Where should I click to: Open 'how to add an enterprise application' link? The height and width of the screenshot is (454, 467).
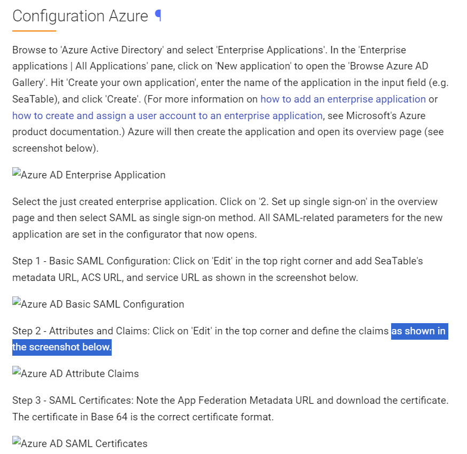pos(343,99)
